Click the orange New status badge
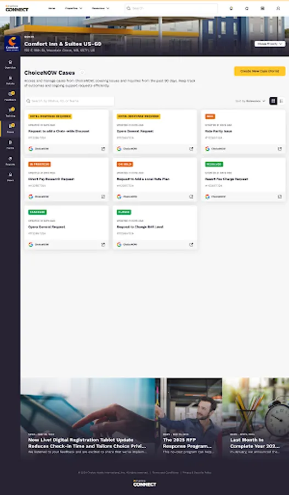Viewport: 289px width, 495px height. click(x=210, y=117)
